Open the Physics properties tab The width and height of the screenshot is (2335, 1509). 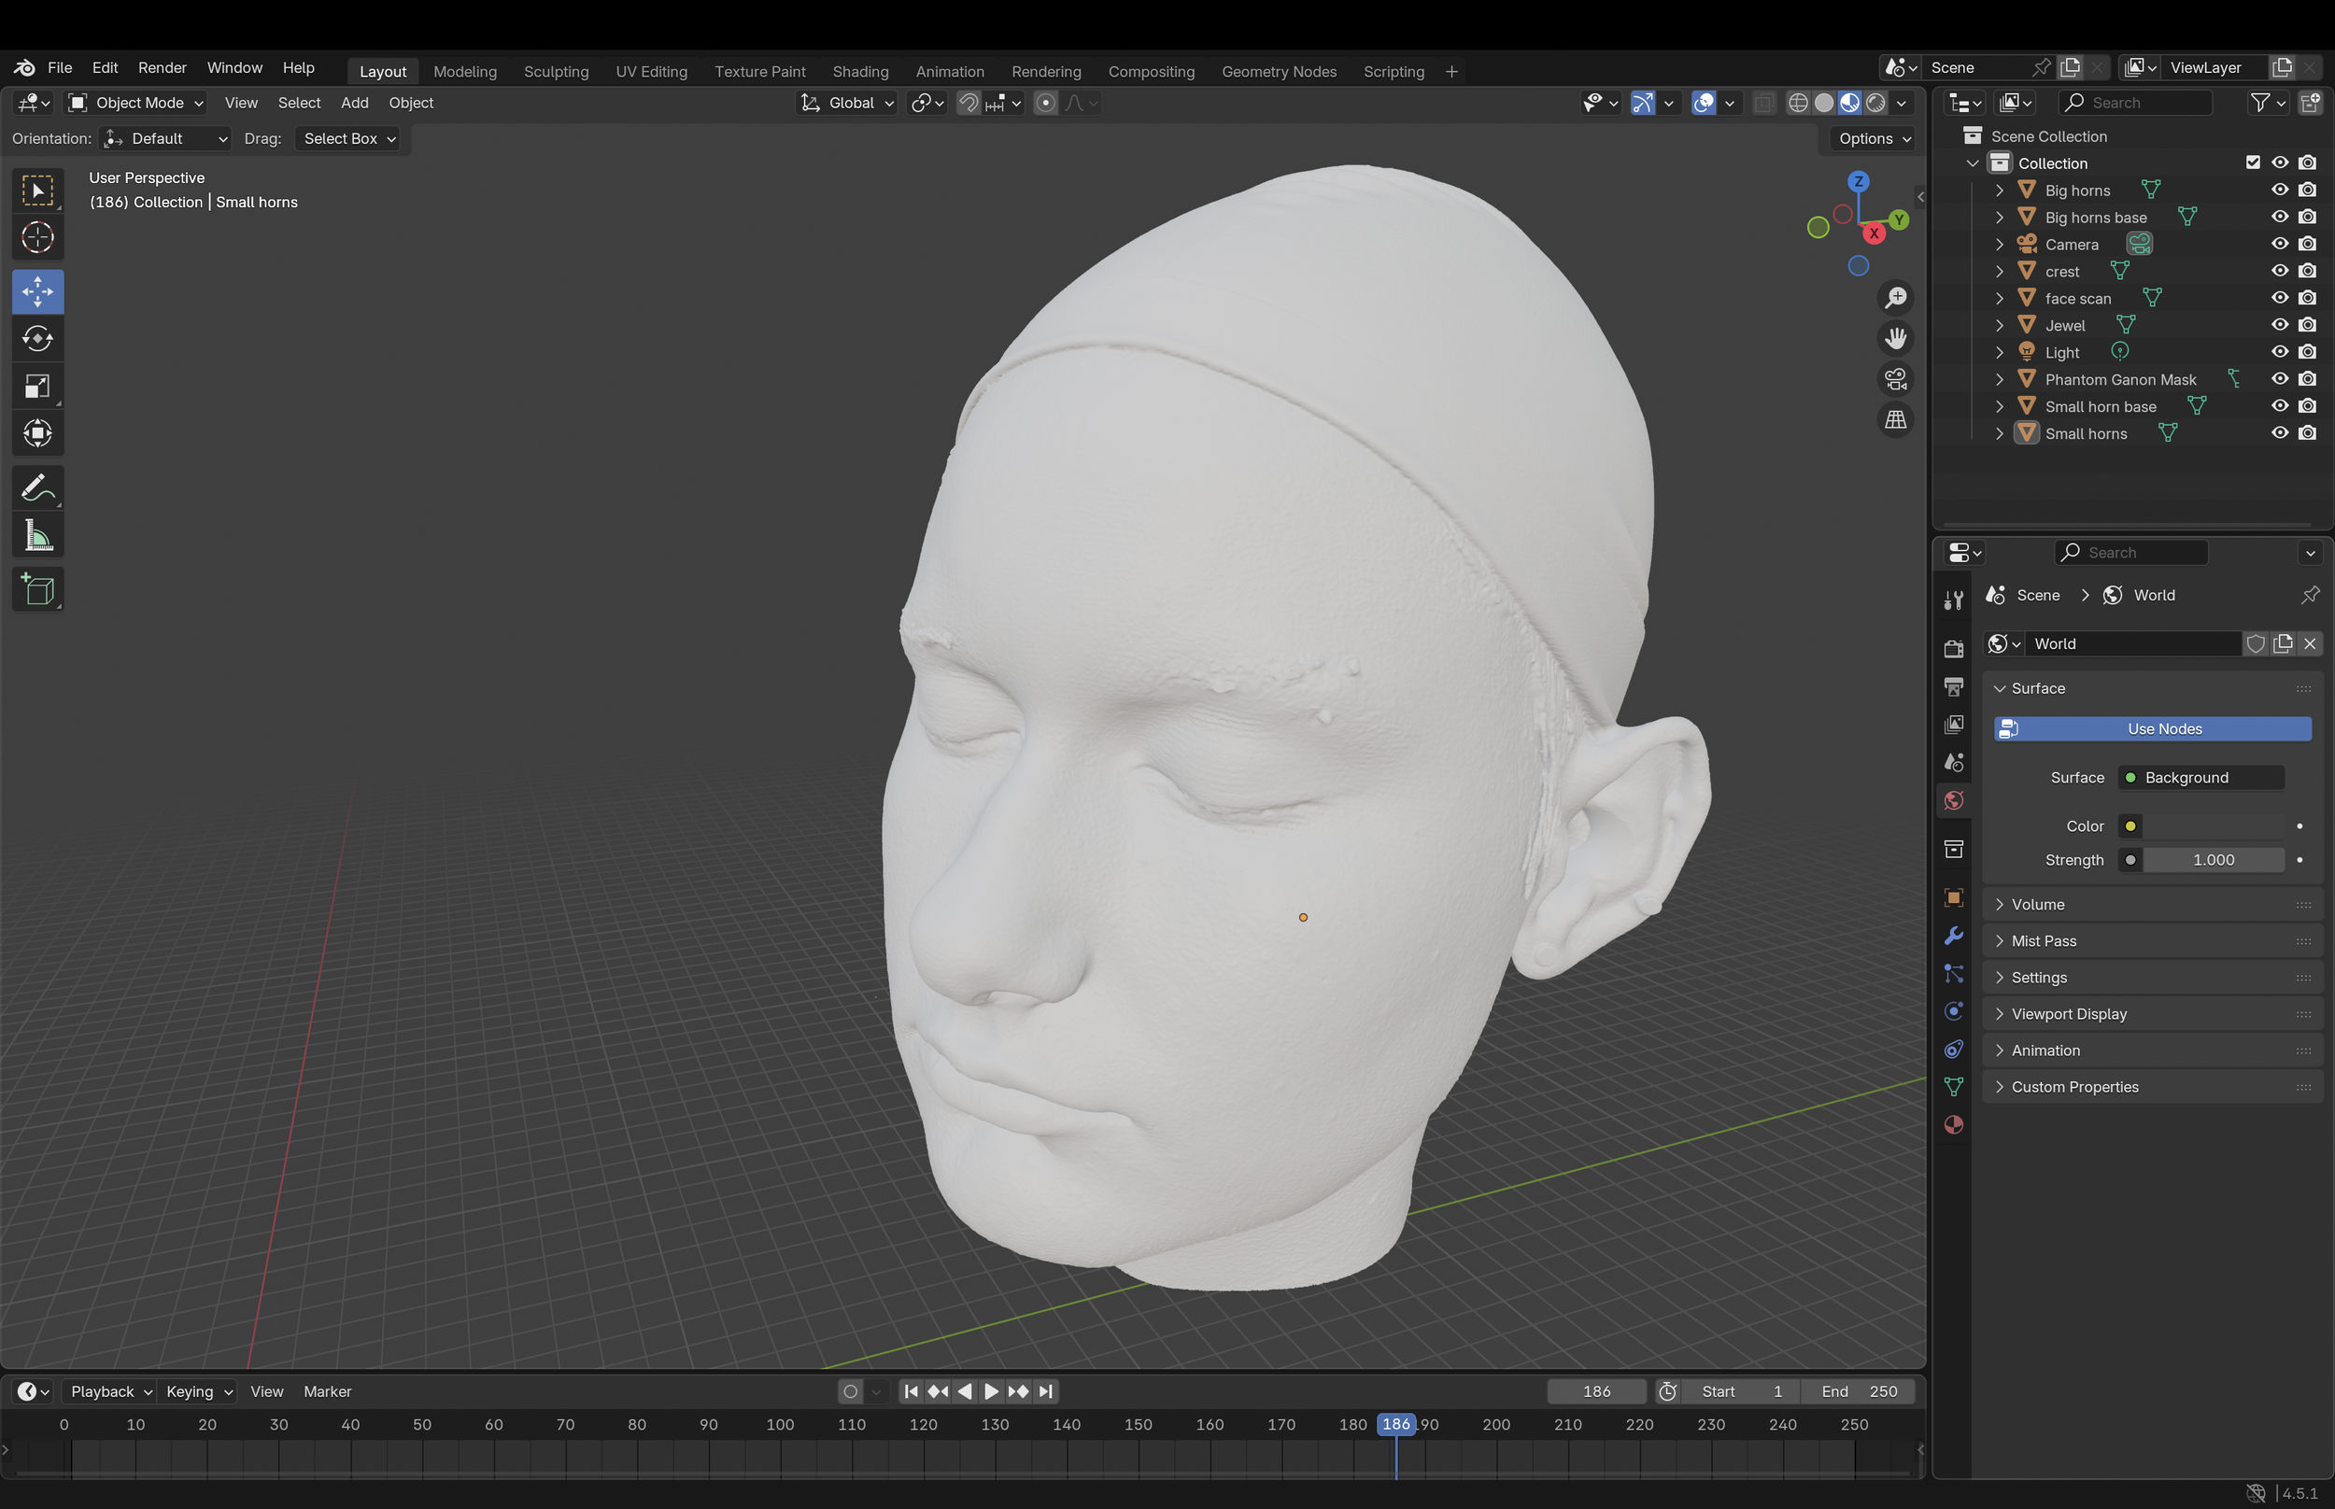[x=1953, y=1011]
